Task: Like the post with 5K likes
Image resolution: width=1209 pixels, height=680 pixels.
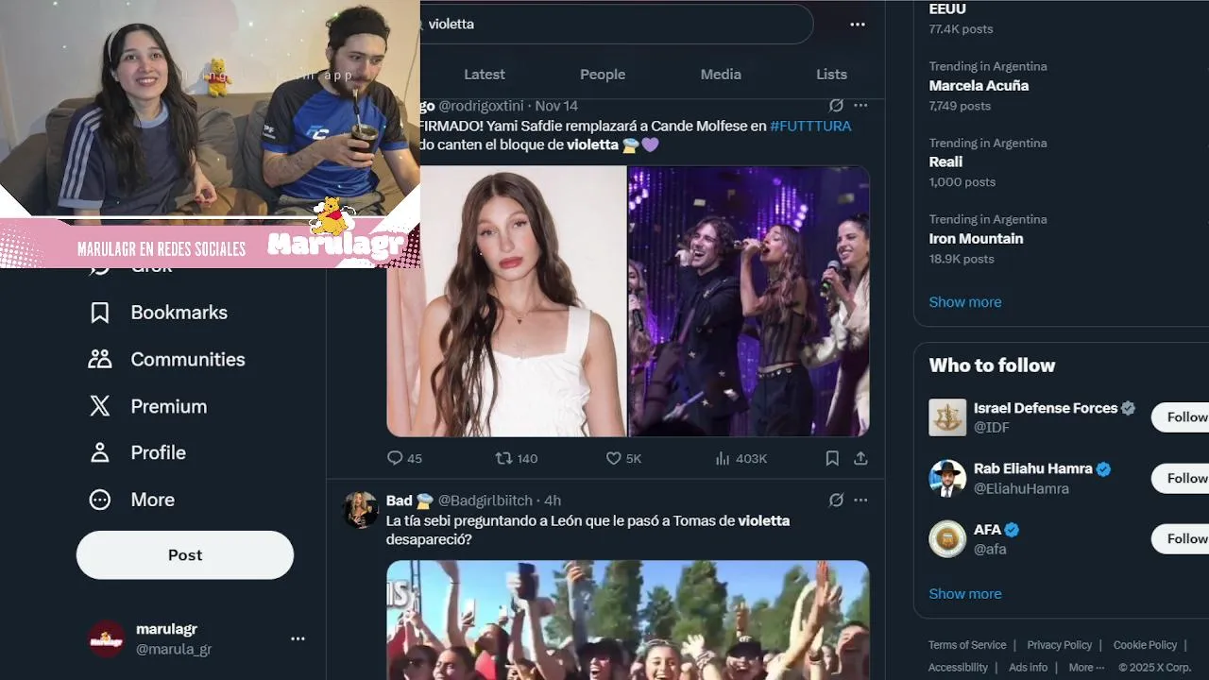Action: click(614, 458)
